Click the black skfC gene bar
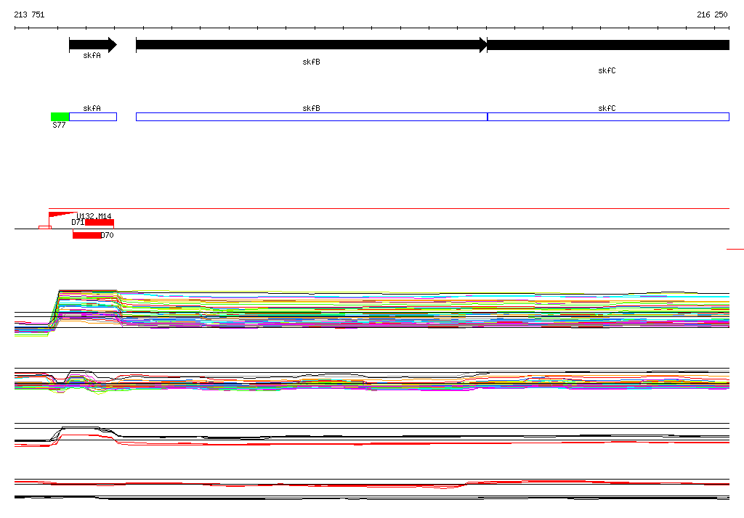The height and width of the screenshot is (518, 744). [608, 45]
